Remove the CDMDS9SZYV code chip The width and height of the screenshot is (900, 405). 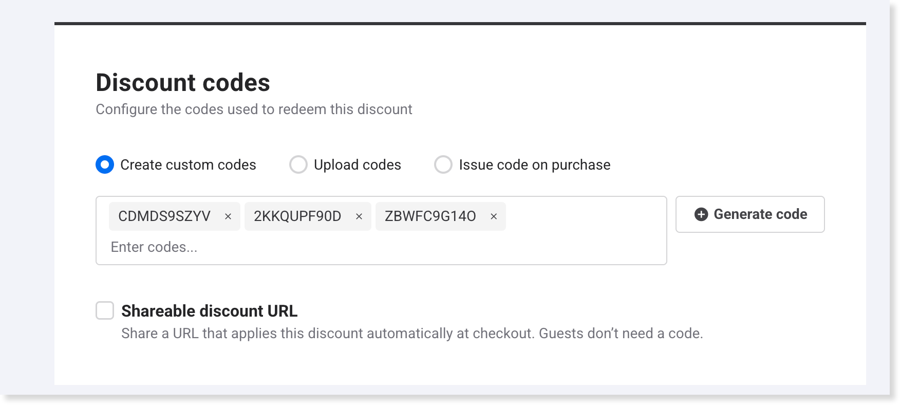click(228, 217)
